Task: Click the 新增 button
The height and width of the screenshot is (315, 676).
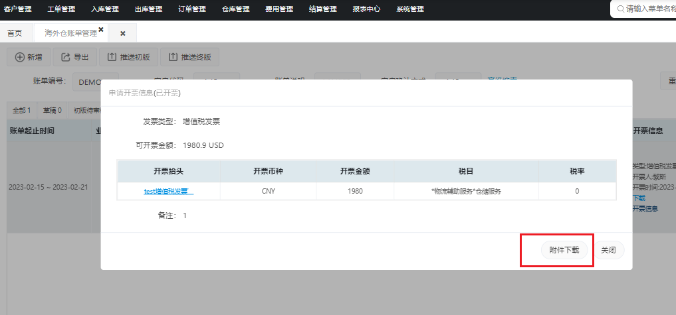Action: coord(29,57)
